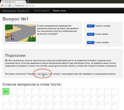Select question cell 26

pyautogui.click(x=71, y=99)
